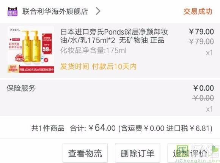Open the 保险服务 insurance row
Screen dimensions: 220x163
coord(110,98)
